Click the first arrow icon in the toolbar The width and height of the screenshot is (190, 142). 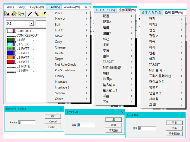tap(7, 14)
